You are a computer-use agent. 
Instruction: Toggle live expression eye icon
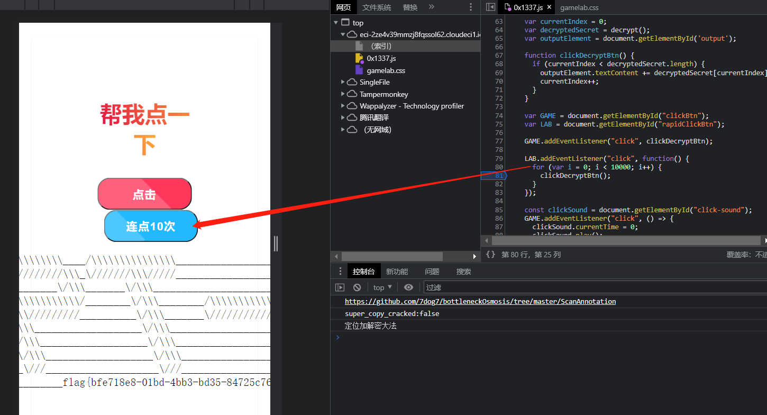(408, 287)
